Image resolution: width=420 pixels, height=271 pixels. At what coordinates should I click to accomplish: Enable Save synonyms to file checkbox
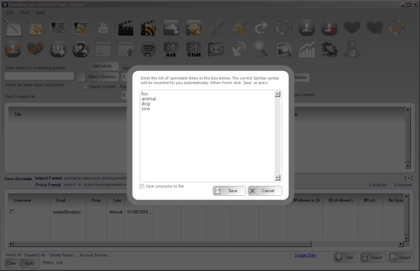(x=142, y=186)
